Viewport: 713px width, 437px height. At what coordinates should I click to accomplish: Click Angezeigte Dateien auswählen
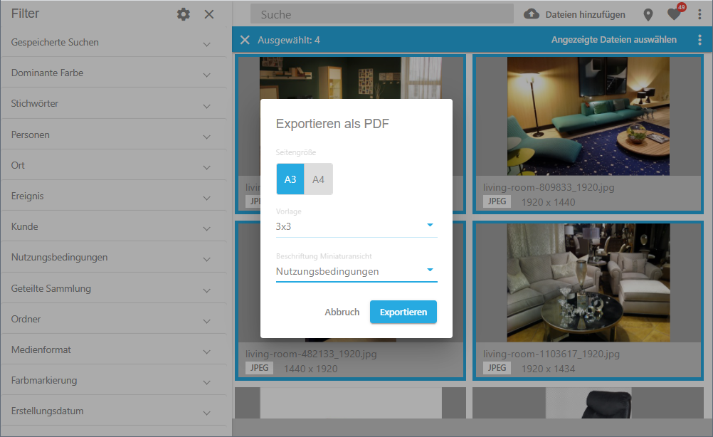coord(613,40)
